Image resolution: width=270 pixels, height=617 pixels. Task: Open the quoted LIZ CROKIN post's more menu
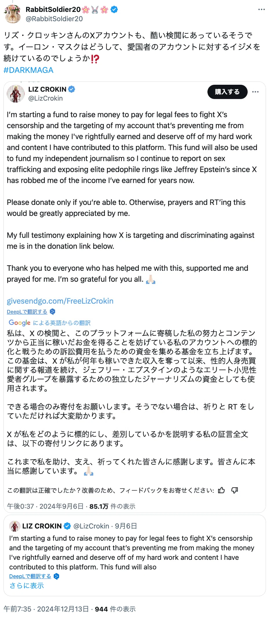tap(255, 92)
